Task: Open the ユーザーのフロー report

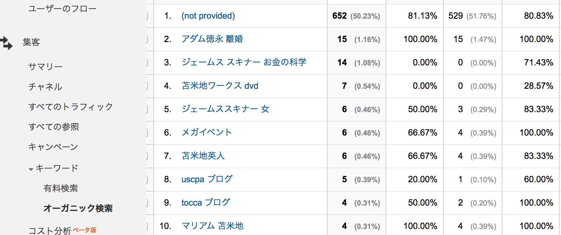Action: pyautogui.click(x=62, y=9)
